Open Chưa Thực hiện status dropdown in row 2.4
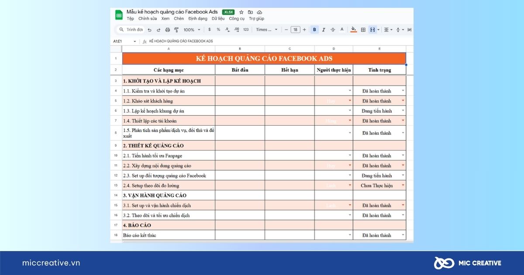524x275 pixels. click(x=403, y=186)
